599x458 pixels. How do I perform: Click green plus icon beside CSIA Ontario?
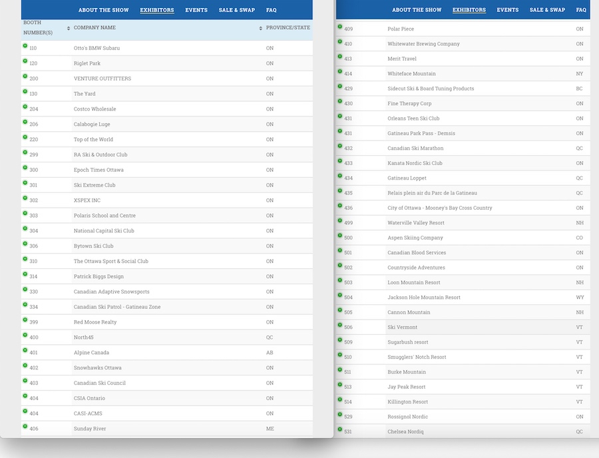(x=25, y=396)
